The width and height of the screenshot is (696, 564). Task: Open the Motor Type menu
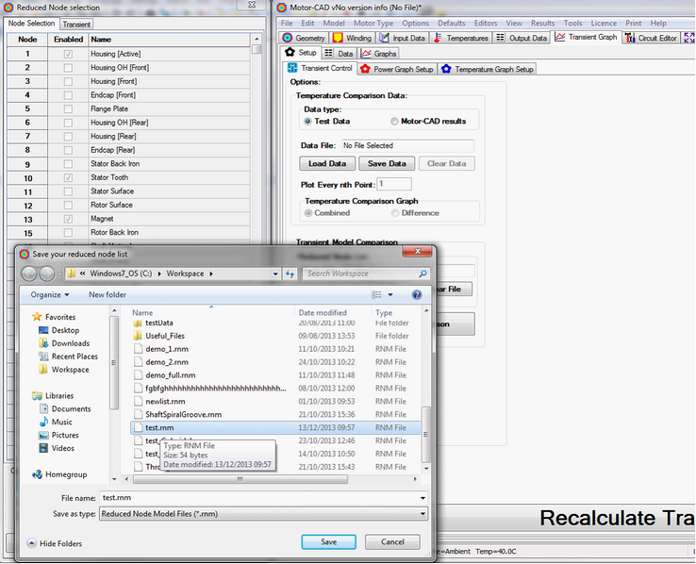pos(373,23)
